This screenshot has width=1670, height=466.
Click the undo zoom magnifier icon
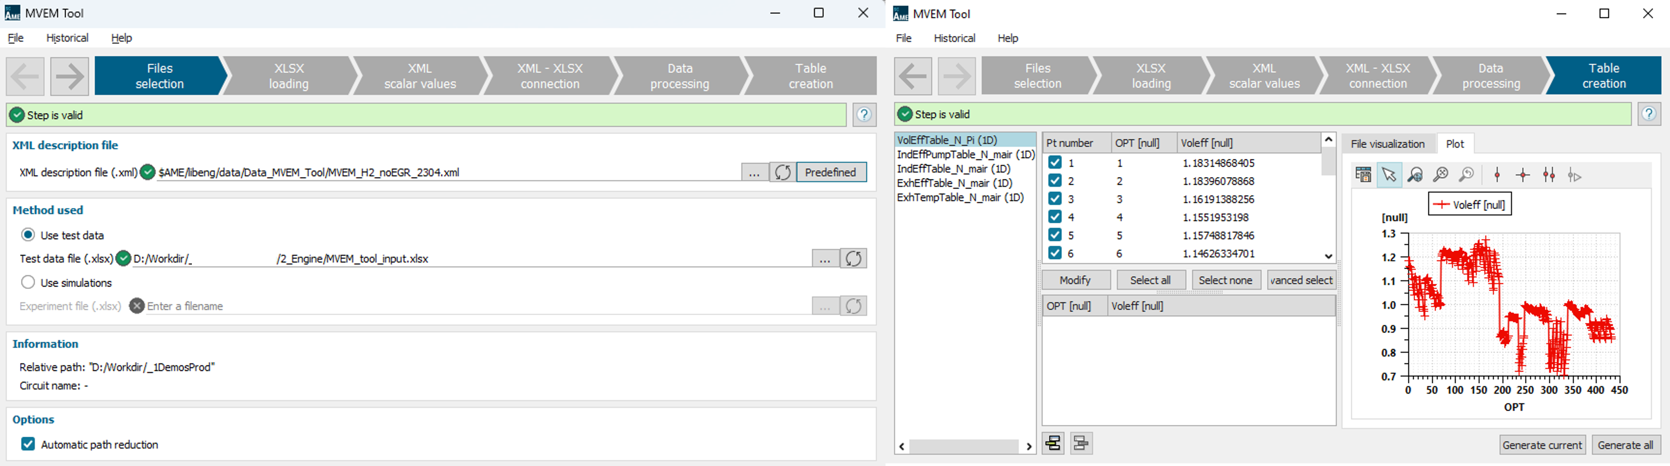pyautogui.click(x=1466, y=175)
